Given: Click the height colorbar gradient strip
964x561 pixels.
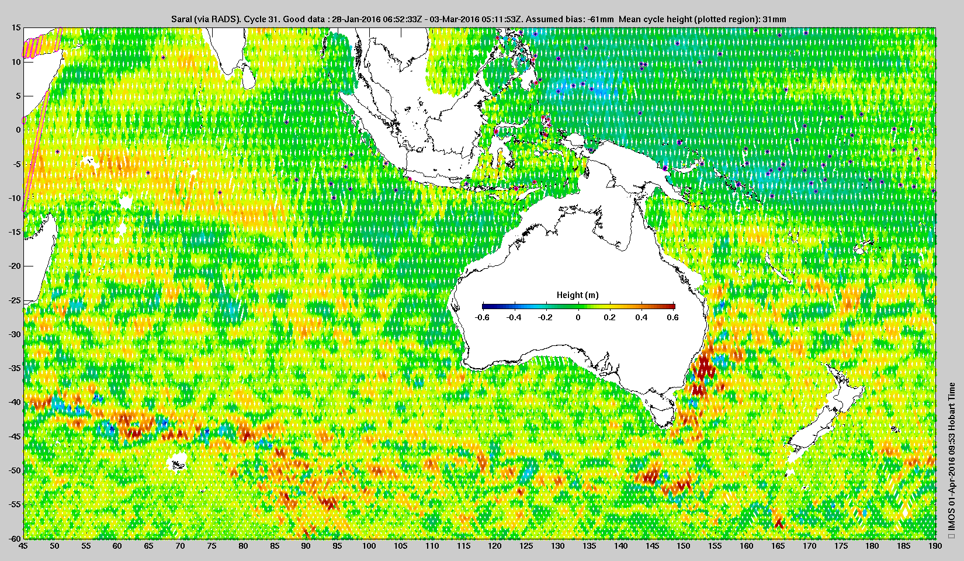Looking at the screenshot, I should tap(578, 306).
